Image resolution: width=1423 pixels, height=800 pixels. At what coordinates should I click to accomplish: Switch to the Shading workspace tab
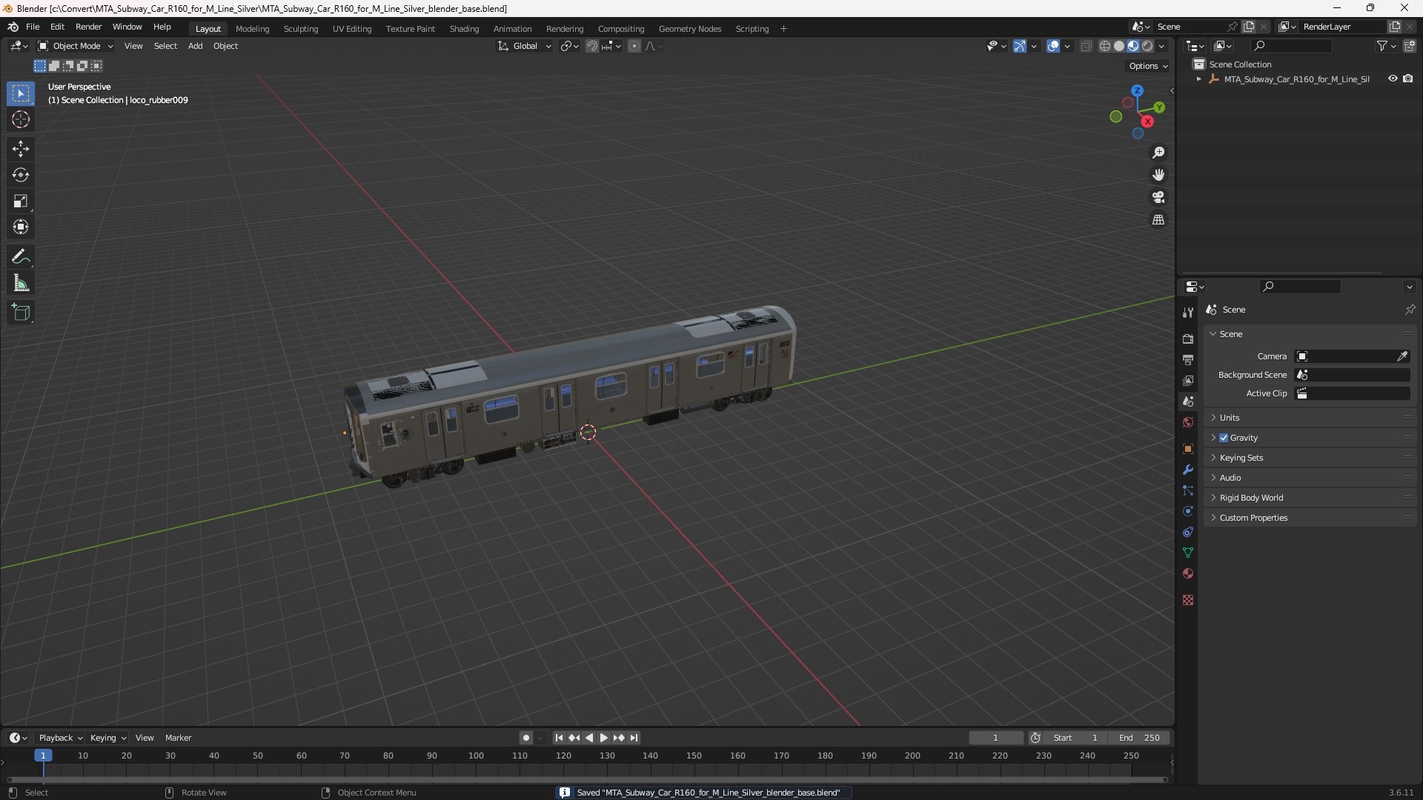coord(464,29)
